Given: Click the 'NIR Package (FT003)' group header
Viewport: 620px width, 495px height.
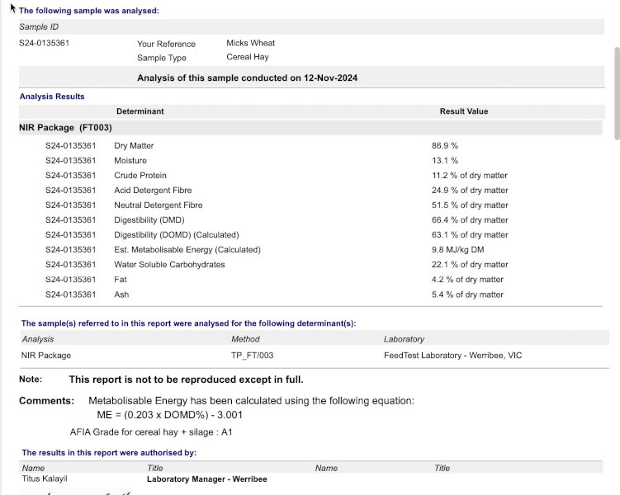Looking at the screenshot, I should (x=65, y=128).
